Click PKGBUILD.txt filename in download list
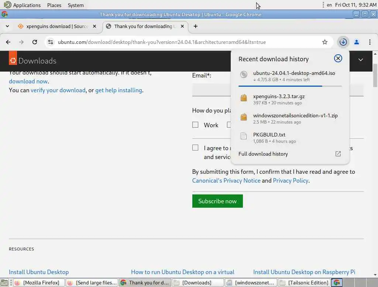Image resolution: width=378 pixels, height=287 pixels. tap(269, 135)
